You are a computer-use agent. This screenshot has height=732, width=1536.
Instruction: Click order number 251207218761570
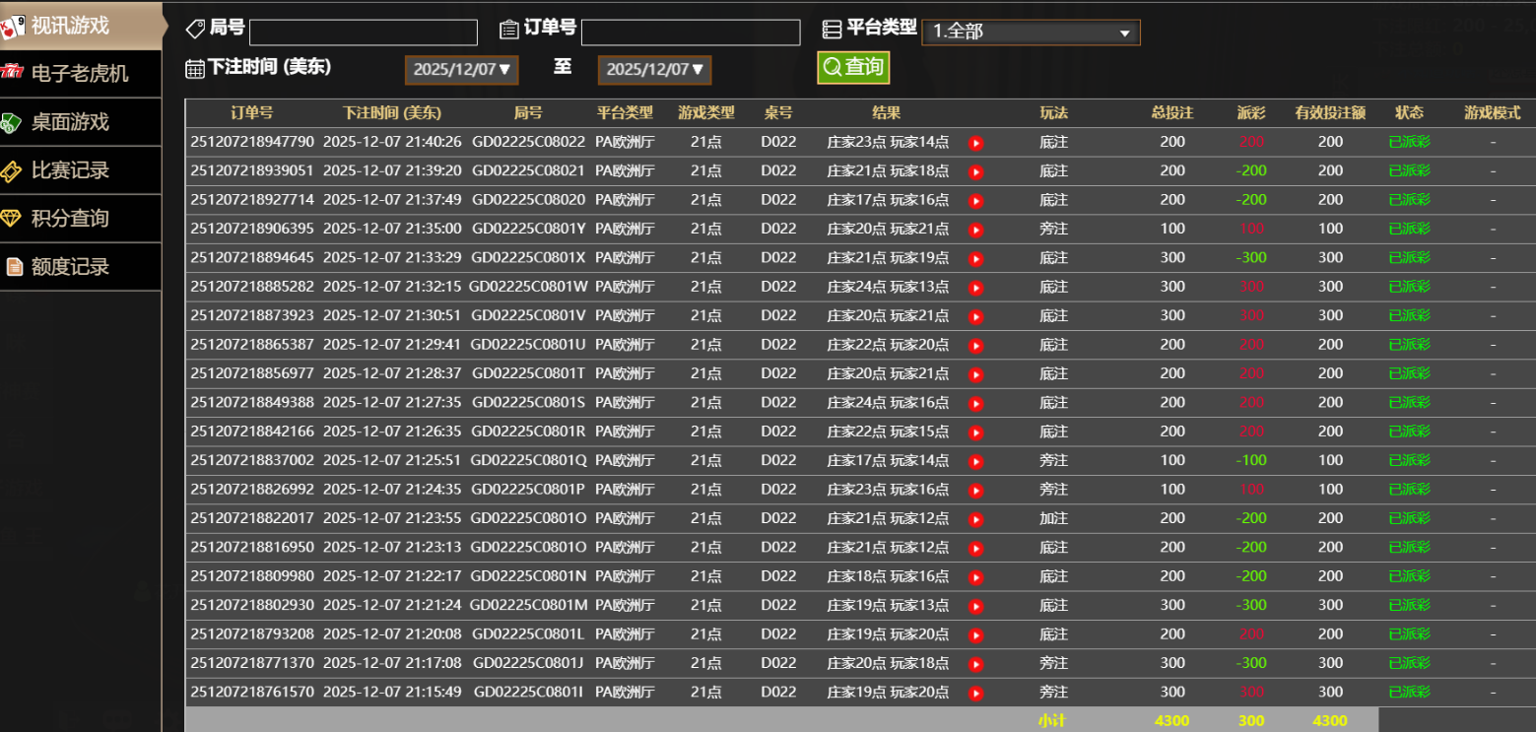(x=252, y=693)
